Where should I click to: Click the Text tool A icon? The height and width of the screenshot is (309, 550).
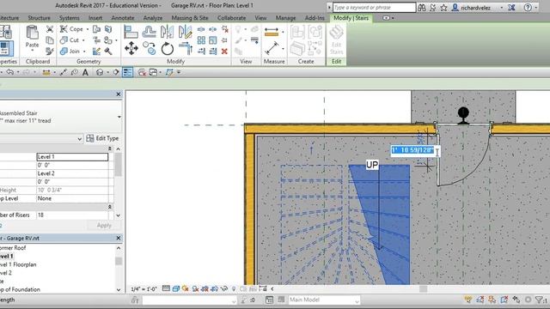pyautogui.click(x=85, y=72)
